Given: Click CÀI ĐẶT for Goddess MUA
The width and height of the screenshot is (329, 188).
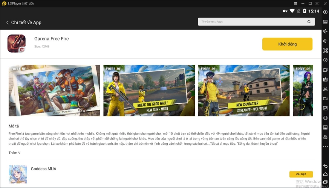Looking at the screenshot, I should click(x=301, y=174).
